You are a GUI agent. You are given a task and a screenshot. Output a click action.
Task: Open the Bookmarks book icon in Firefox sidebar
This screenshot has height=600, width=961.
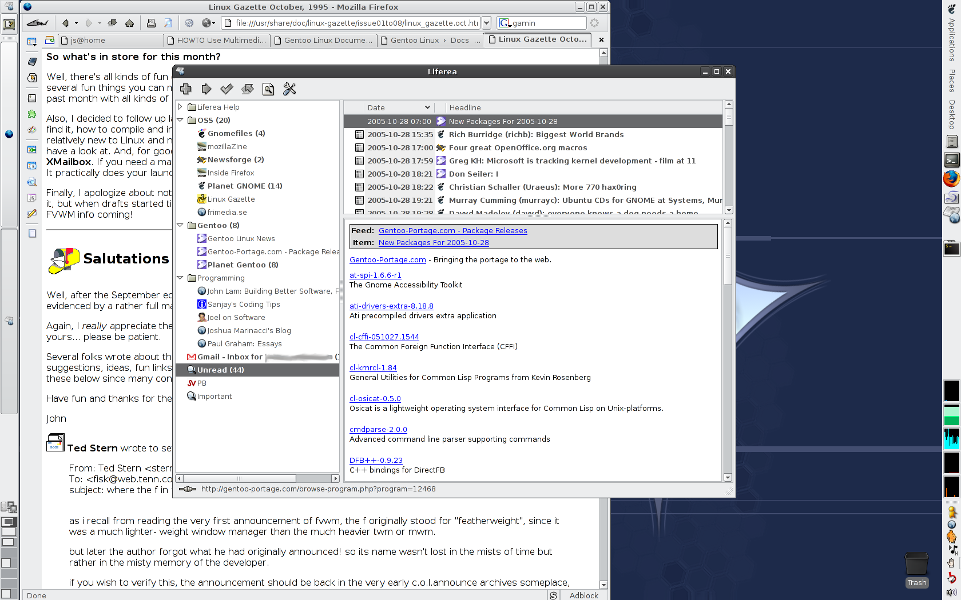coord(32,61)
